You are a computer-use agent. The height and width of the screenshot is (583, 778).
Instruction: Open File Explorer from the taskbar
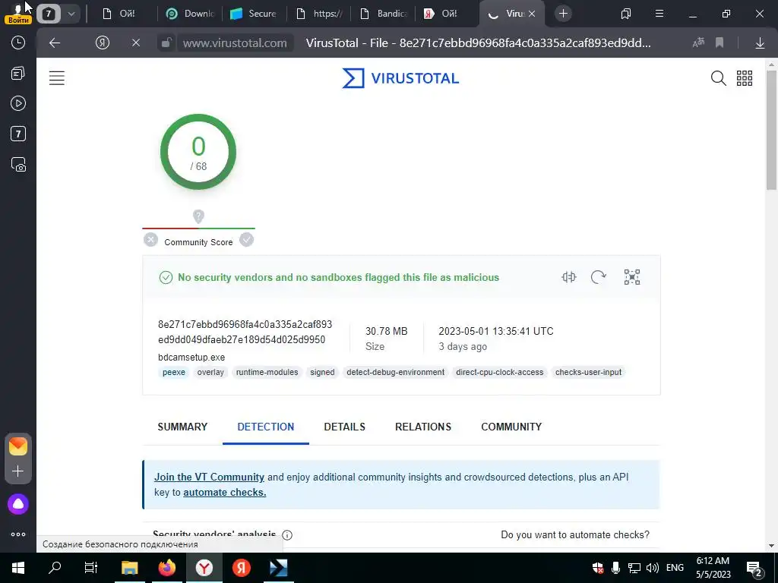tap(129, 568)
